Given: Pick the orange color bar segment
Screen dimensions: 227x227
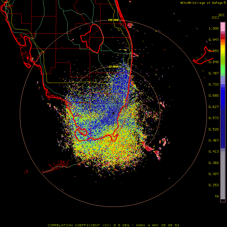Looking at the screenshot, I should pos(223,44).
